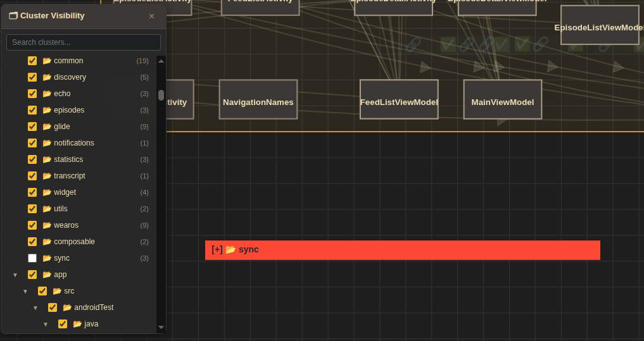
Task: Click the episodes folder icon
Action: [47, 110]
